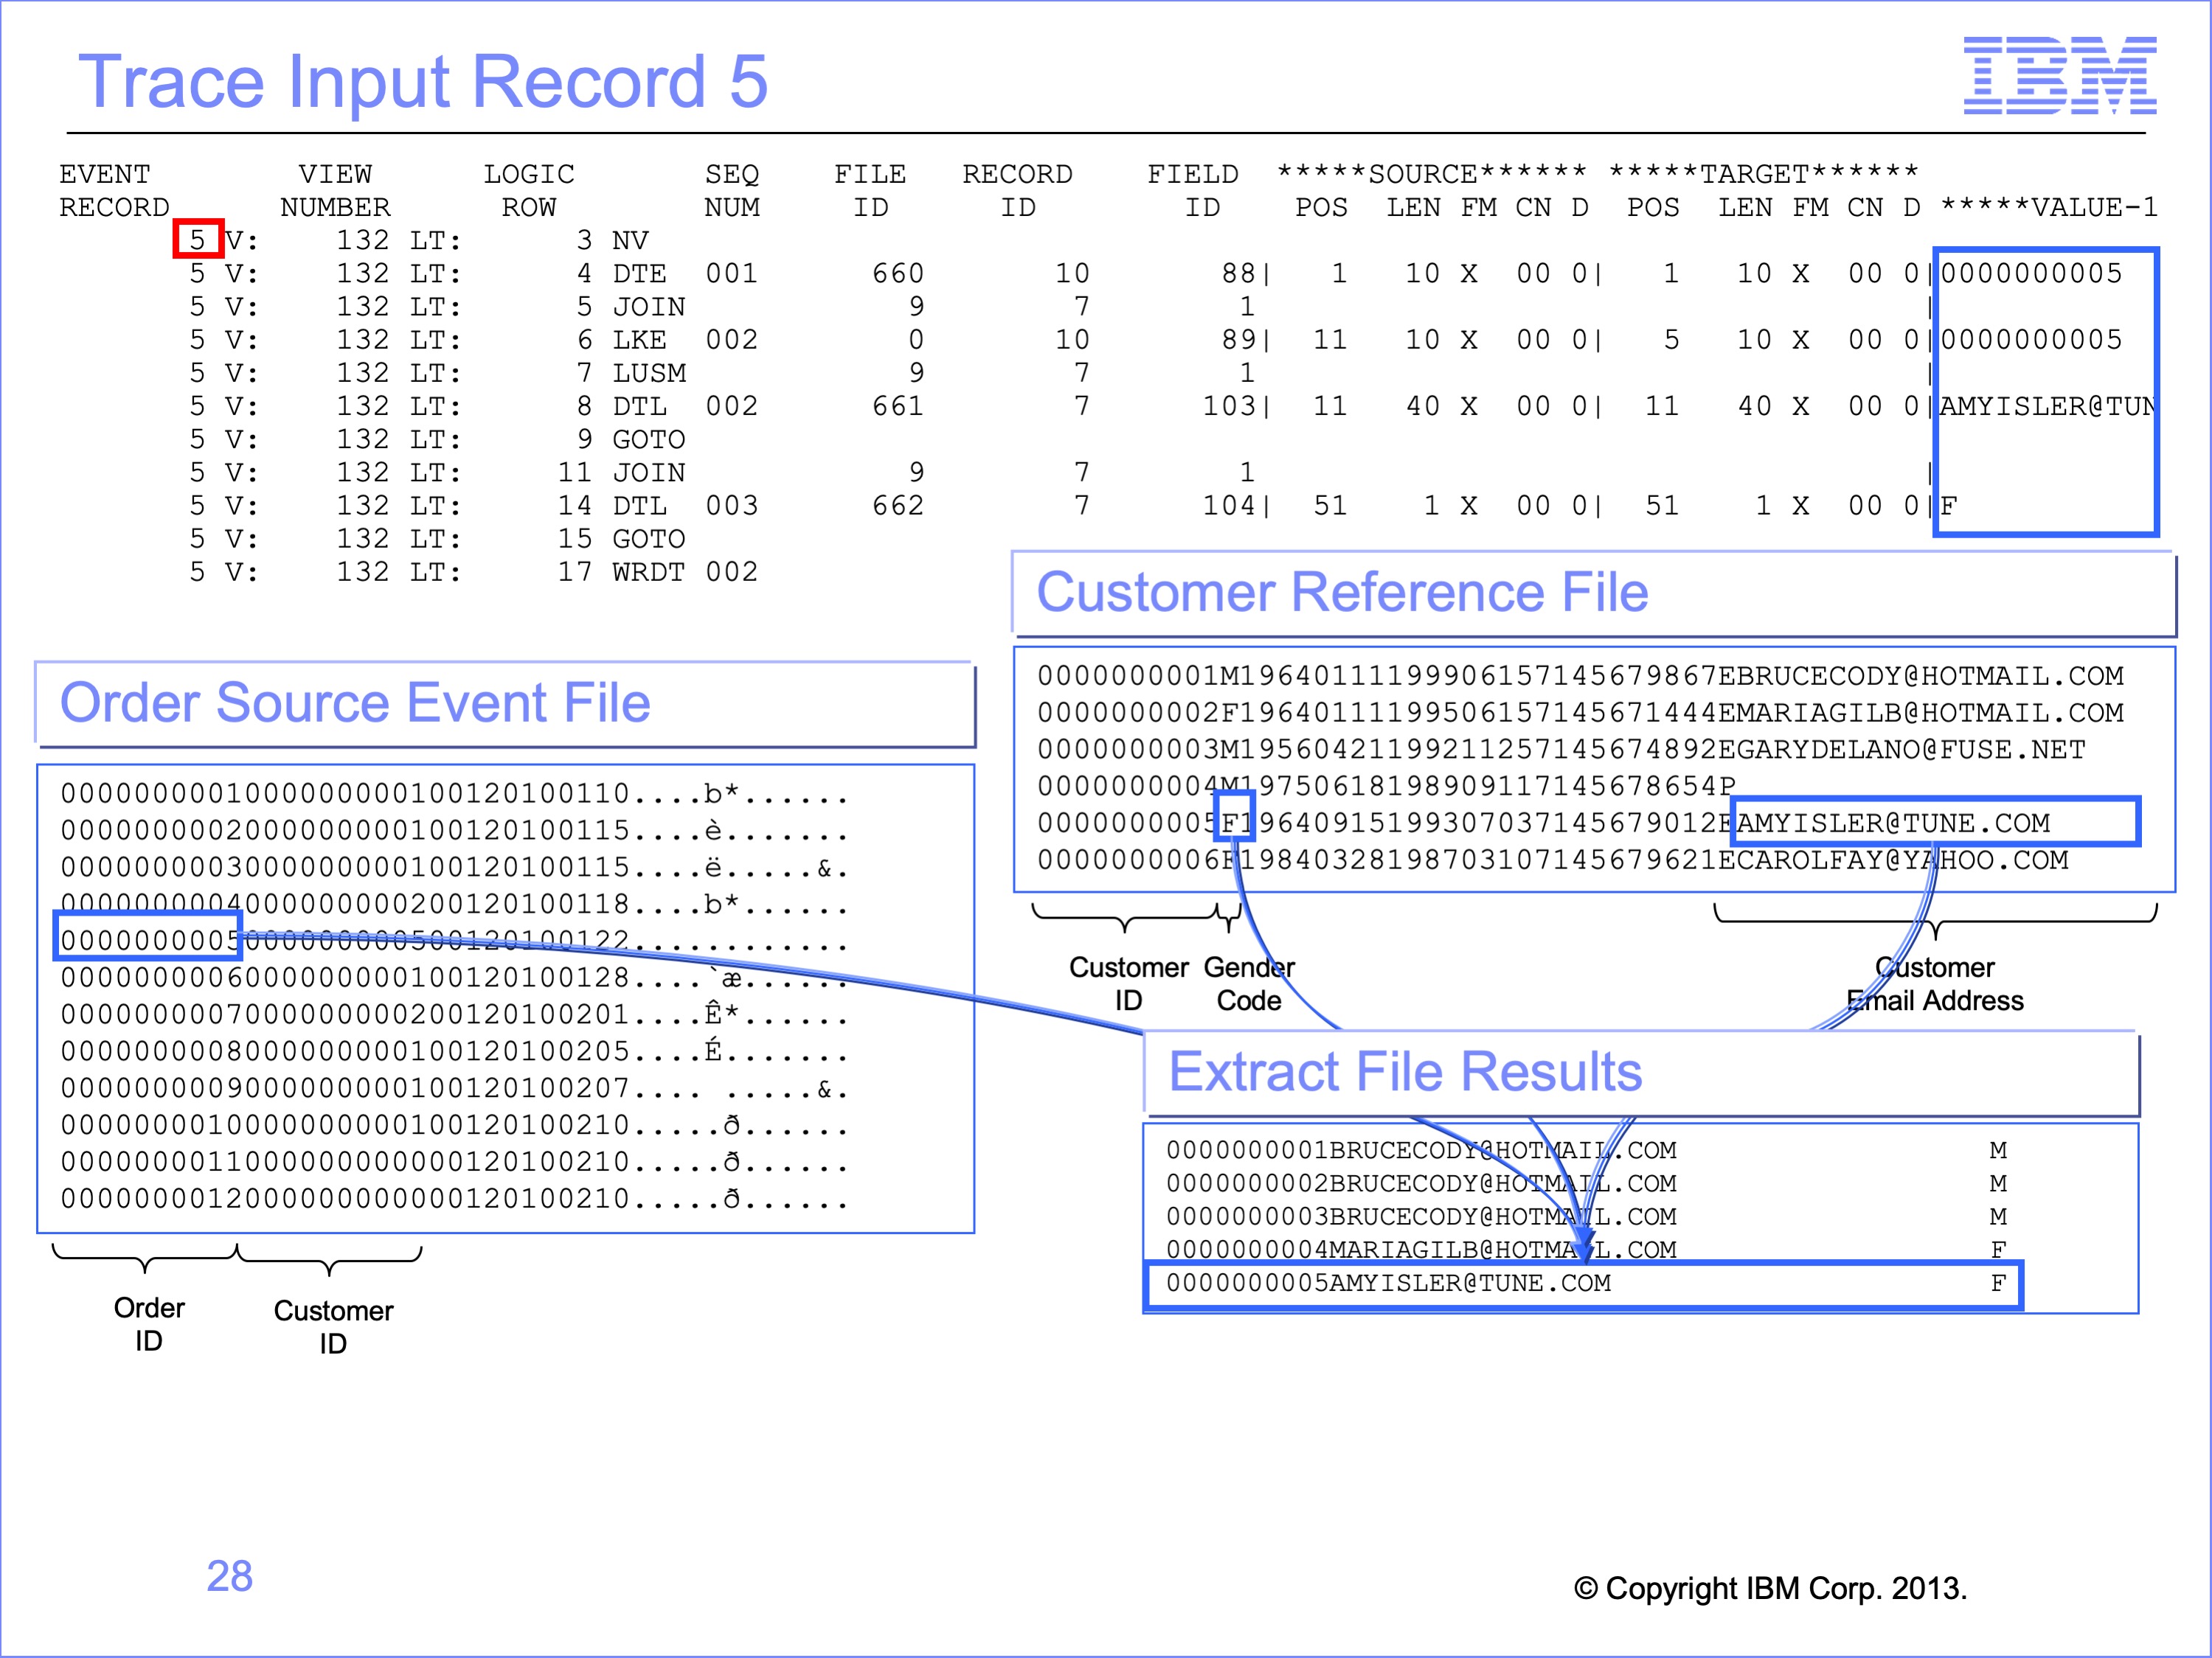
Task: Click the "Customer Reference File" heading
Action: tap(1342, 593)
